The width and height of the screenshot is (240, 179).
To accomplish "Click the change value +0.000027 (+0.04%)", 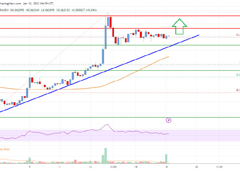I will click(x=84, y=10).
